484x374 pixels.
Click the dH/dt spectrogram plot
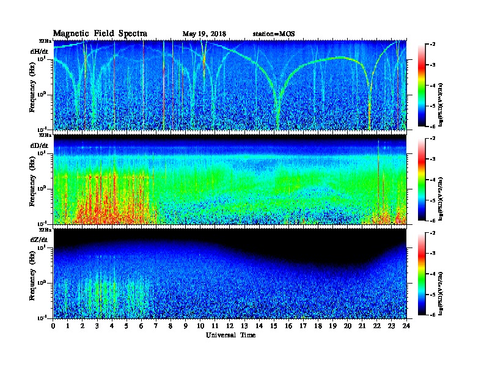(230, 85)
